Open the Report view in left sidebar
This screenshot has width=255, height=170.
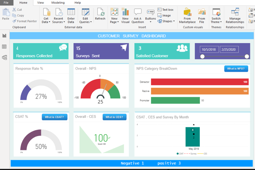point(5,35)
